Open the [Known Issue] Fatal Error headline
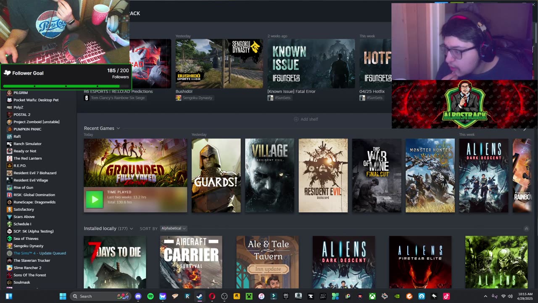The width and height of the screenshot is (538, 303). [291, 91]
